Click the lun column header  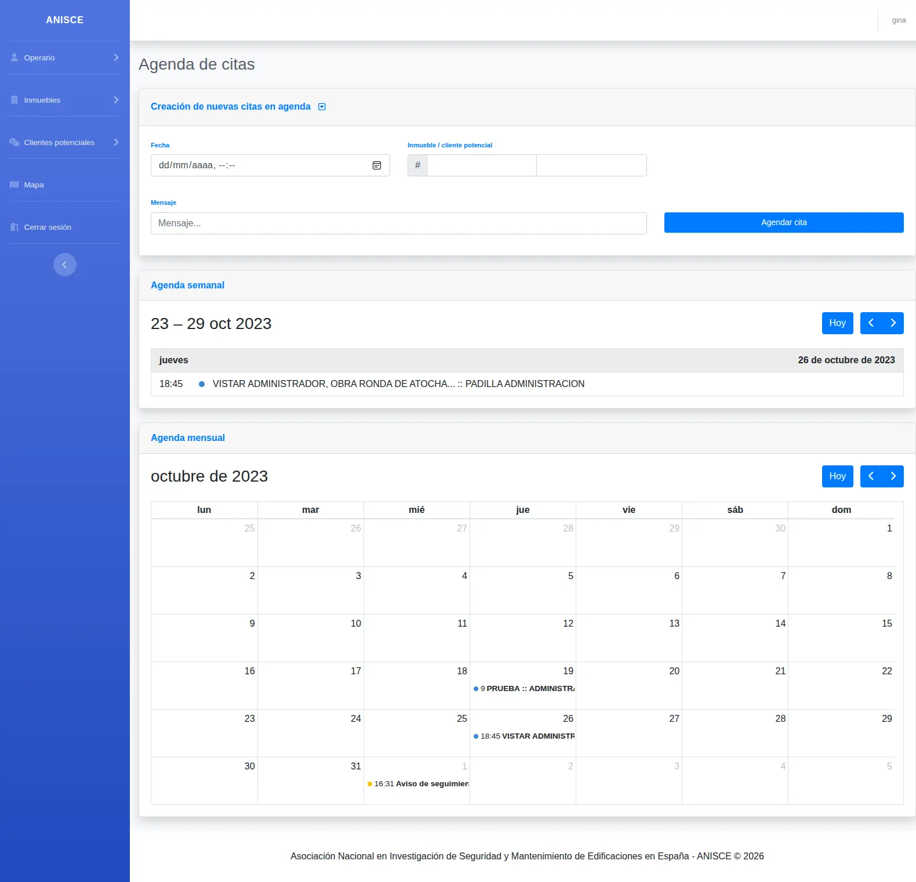[204, 509]
